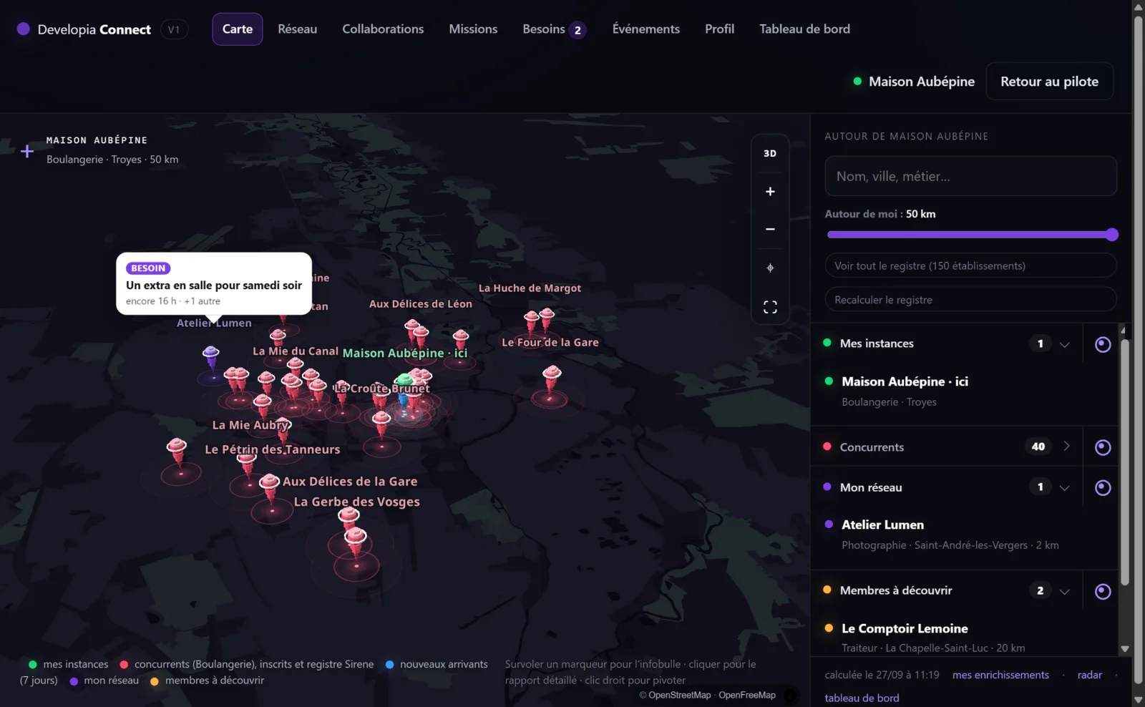
Task: Open the OpenFreeMap attribution link
Action: 747,695
